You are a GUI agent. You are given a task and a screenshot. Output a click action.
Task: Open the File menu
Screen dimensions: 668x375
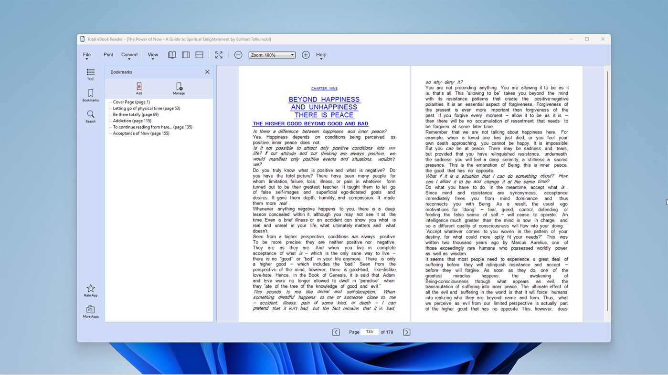click(x=87, y=54)
